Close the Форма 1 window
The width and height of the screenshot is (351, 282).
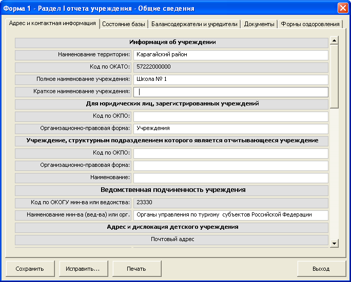tap(343, 8)
